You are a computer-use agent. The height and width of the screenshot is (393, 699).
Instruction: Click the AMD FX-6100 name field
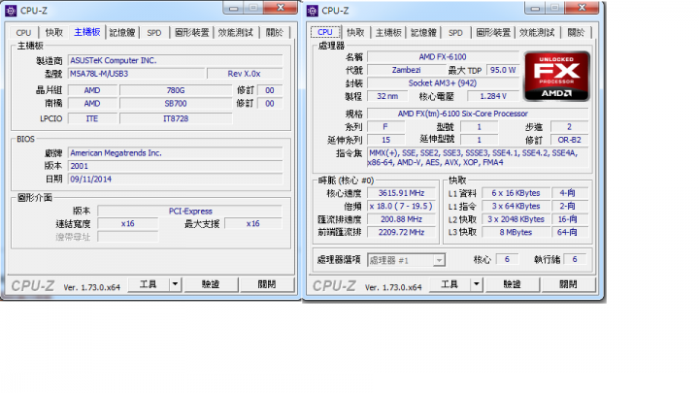(x=443, y=57)
